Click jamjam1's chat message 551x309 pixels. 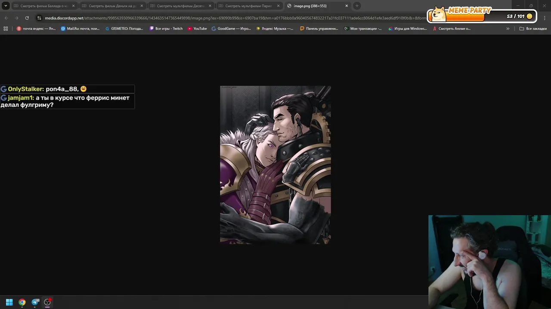67,101
